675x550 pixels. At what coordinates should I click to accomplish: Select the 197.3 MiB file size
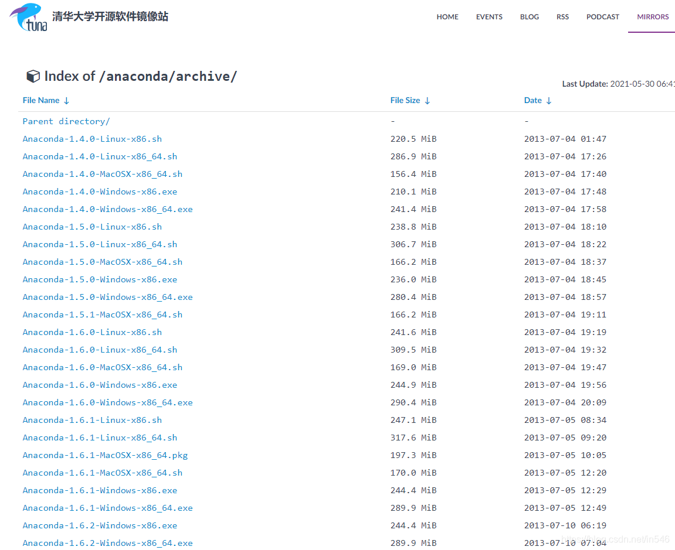(x=413, y=455)
